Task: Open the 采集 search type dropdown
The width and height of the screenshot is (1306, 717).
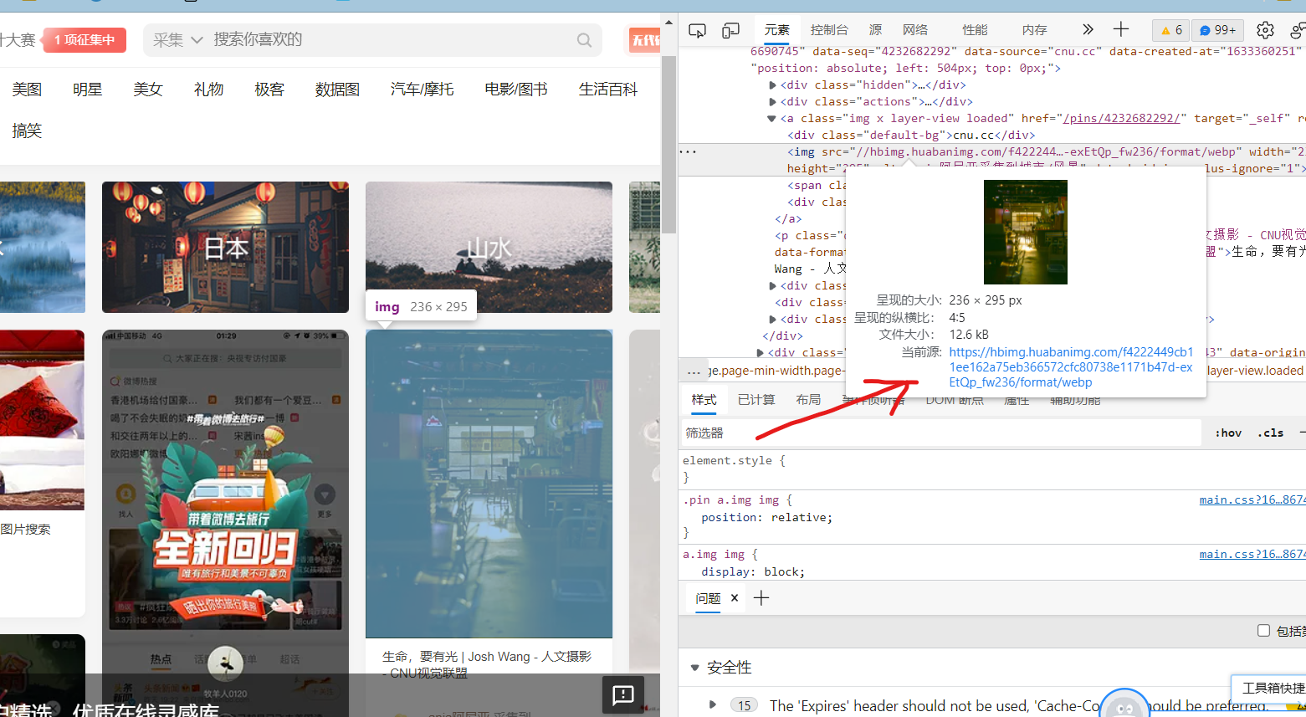Action: (x=177, y=40)
